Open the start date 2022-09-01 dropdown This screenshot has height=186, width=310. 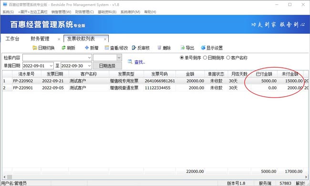[51, 66]
